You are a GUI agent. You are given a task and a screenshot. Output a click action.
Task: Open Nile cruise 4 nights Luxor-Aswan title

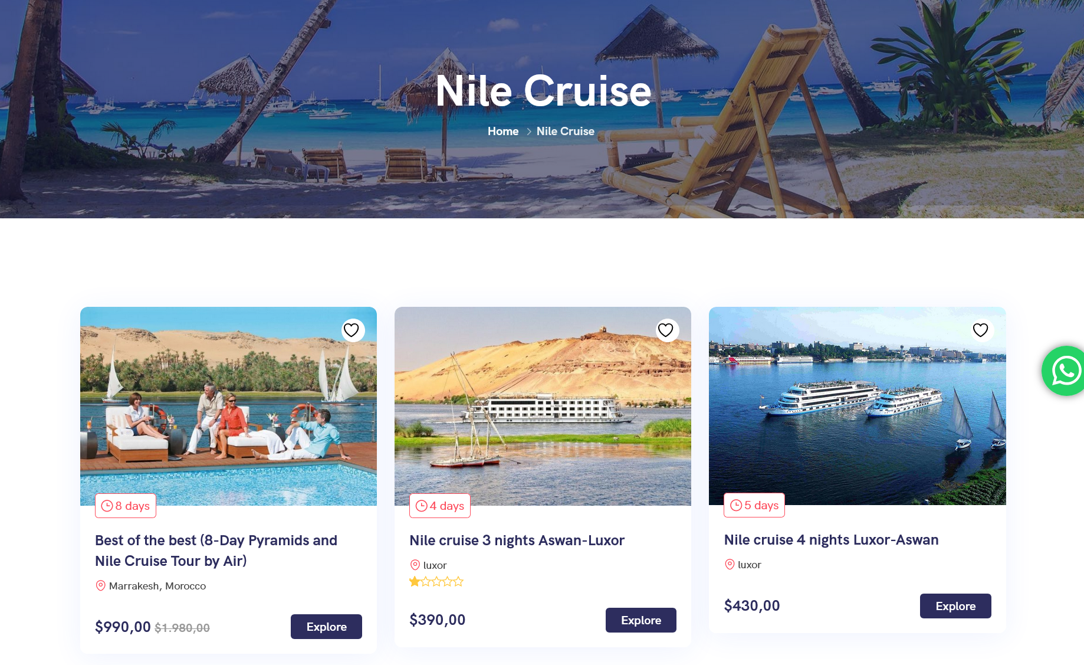tap(831, 540)
